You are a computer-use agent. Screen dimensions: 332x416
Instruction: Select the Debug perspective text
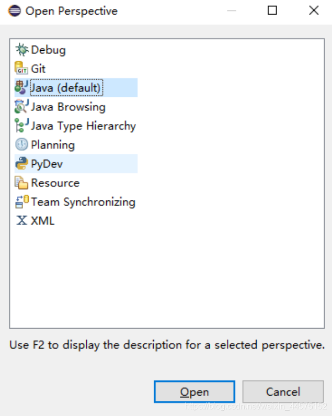[x=48, y=50]
